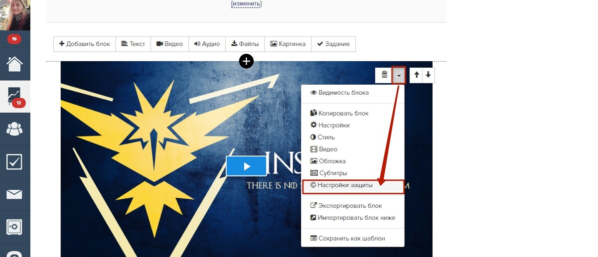598x257 pixels.
Task: Add a Видео block
Action: (169, 44)
